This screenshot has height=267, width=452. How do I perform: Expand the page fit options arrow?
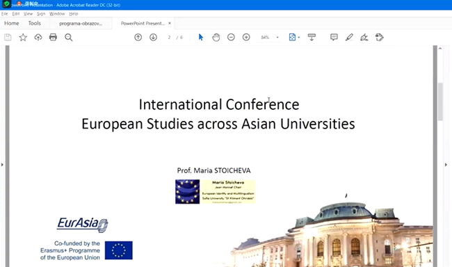point(298,37)
